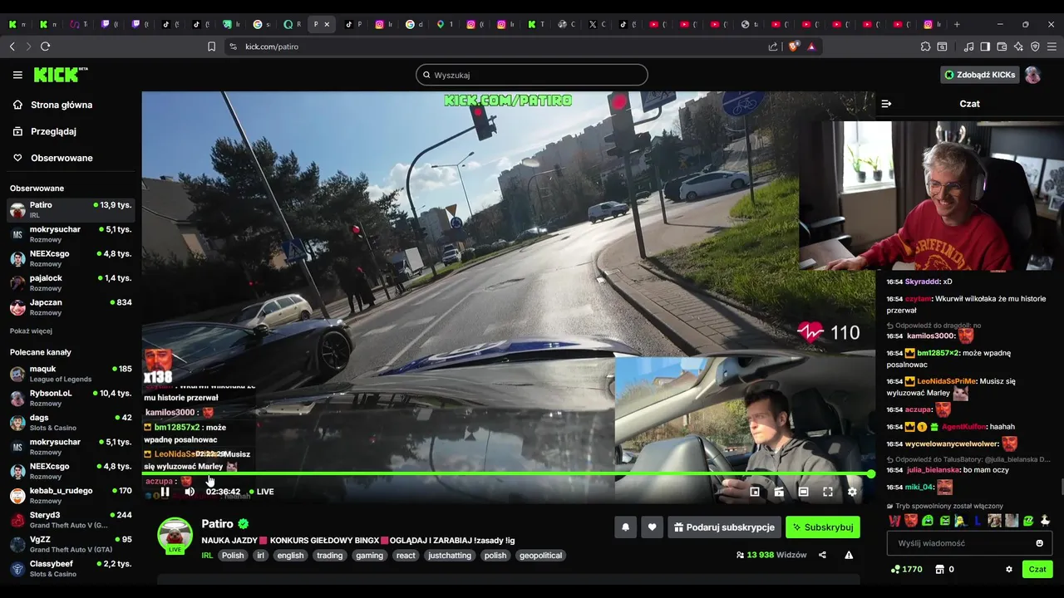Pause the live stream
Viewport: 1064px width, 598px height.
pos(165,492)
